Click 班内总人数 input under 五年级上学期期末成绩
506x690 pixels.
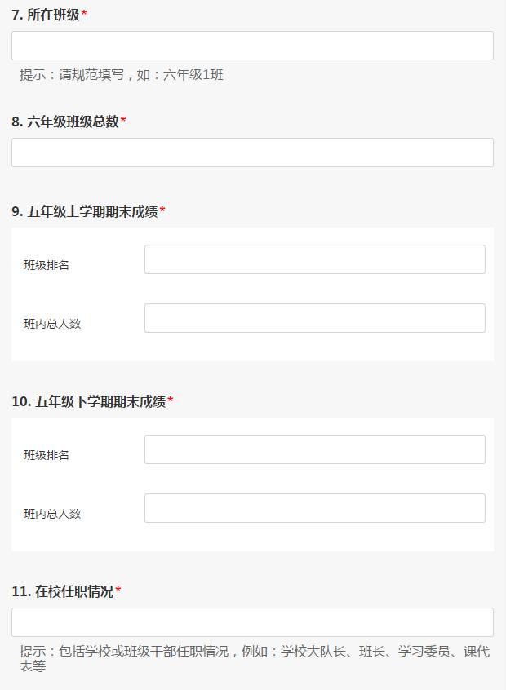coord(314,318)
